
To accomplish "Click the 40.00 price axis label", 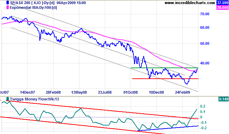I will [205, 63].
